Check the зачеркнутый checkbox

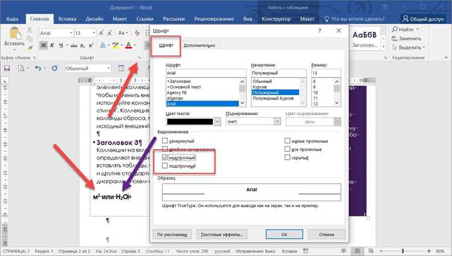tap(165, 140)
